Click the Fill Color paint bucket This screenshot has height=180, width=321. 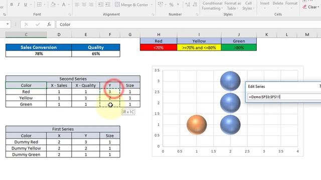(x=53, y=4)
